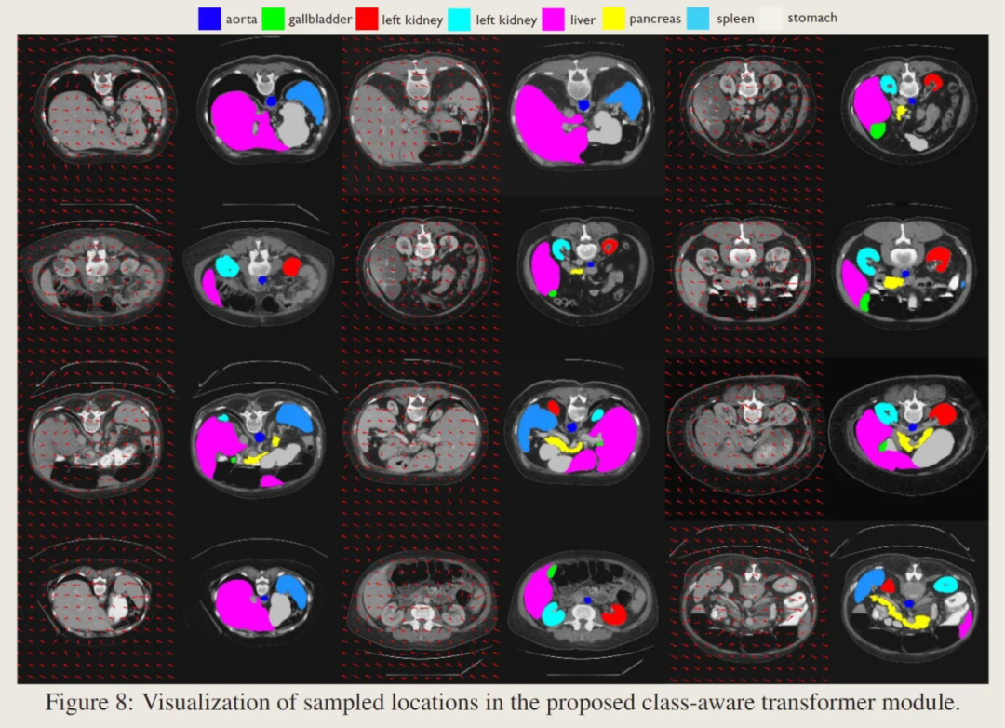1005x728 pixels.
Task: Choose the off-white stomach legend swatch
Action: click(x=770, y=19)
